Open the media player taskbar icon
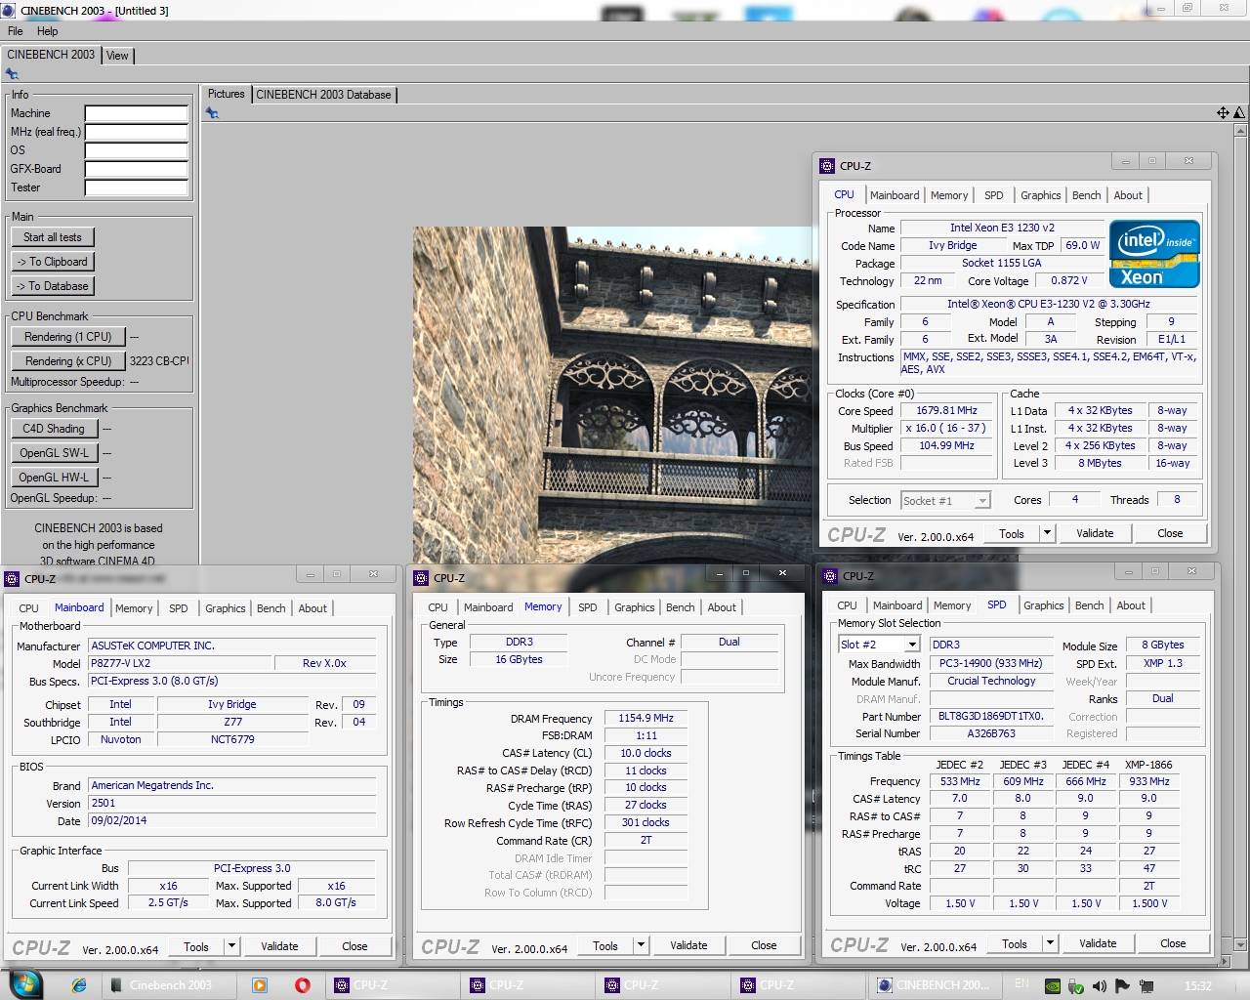 click(x=260, y=985)
